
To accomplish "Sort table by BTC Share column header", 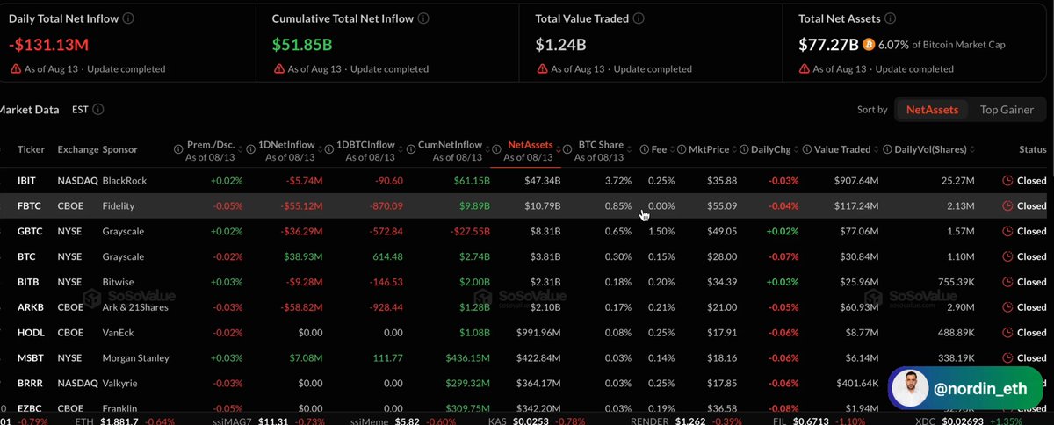I will [601, 144].
